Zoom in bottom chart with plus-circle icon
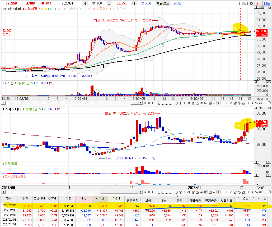The height and width of the screenshot is (227, 272). tap(180, 192)
